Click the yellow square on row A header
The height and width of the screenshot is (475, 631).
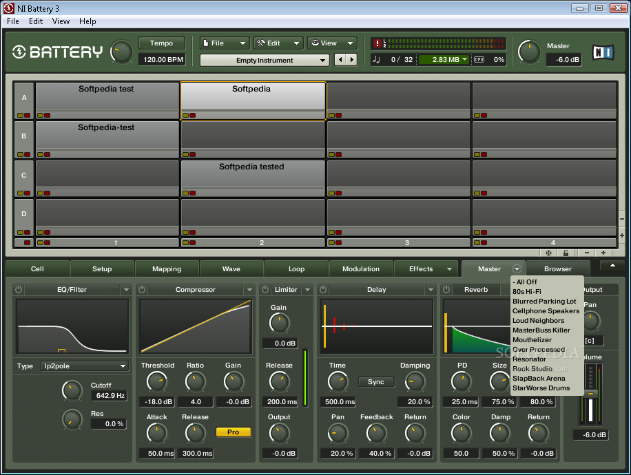[20, 116]
